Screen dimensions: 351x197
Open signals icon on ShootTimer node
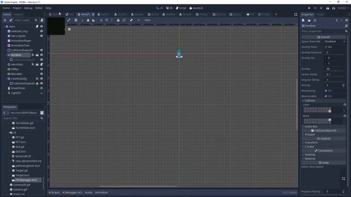pos(42,88)
